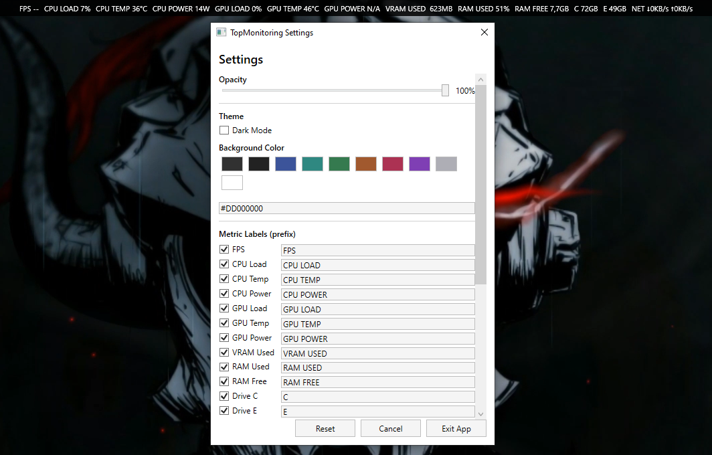
Task: Choose the purple background color swatch
Action: 419,163
